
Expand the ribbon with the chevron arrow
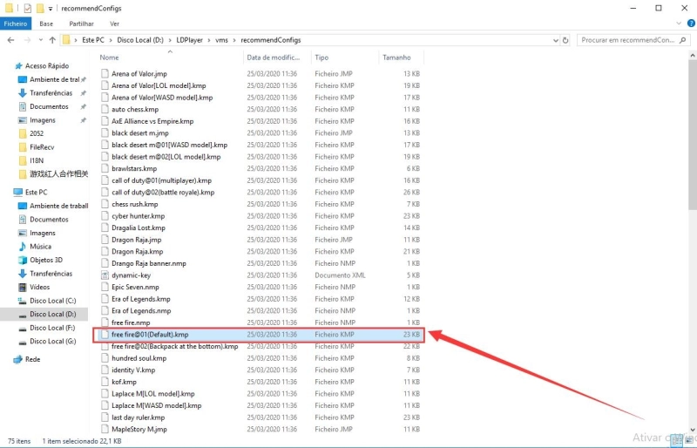677,24
